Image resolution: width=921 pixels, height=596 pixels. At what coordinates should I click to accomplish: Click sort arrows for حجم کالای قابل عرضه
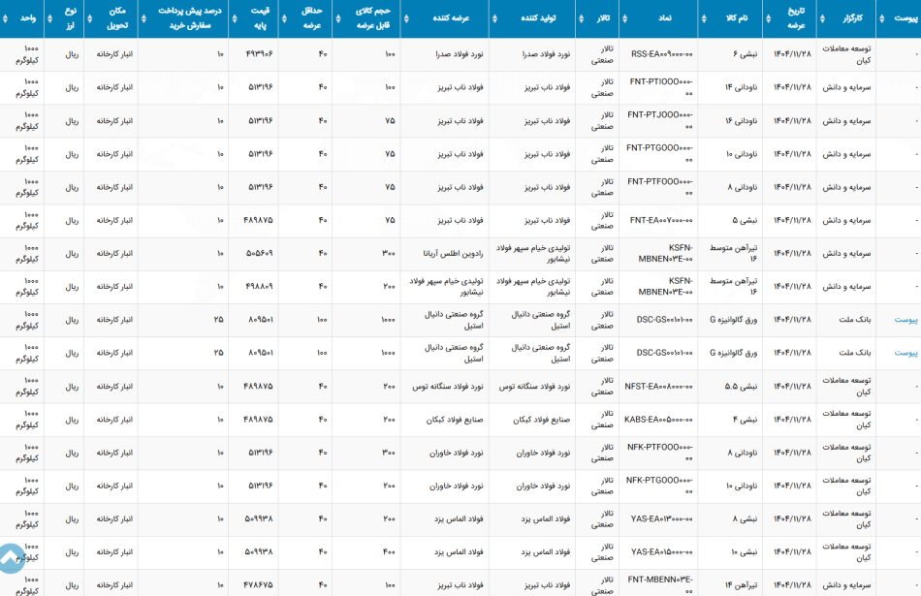point(338,18)
